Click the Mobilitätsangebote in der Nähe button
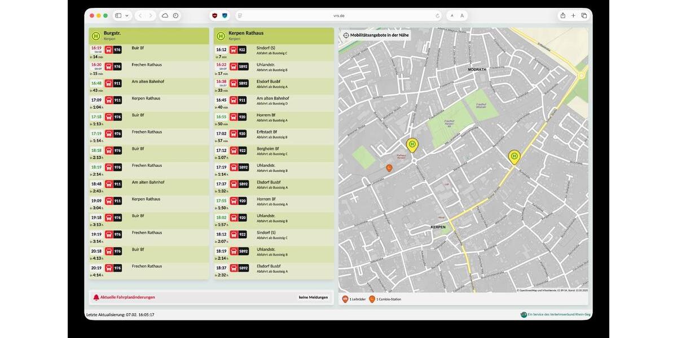The height and width of the screenshot is (338, 677). [376, 35]
